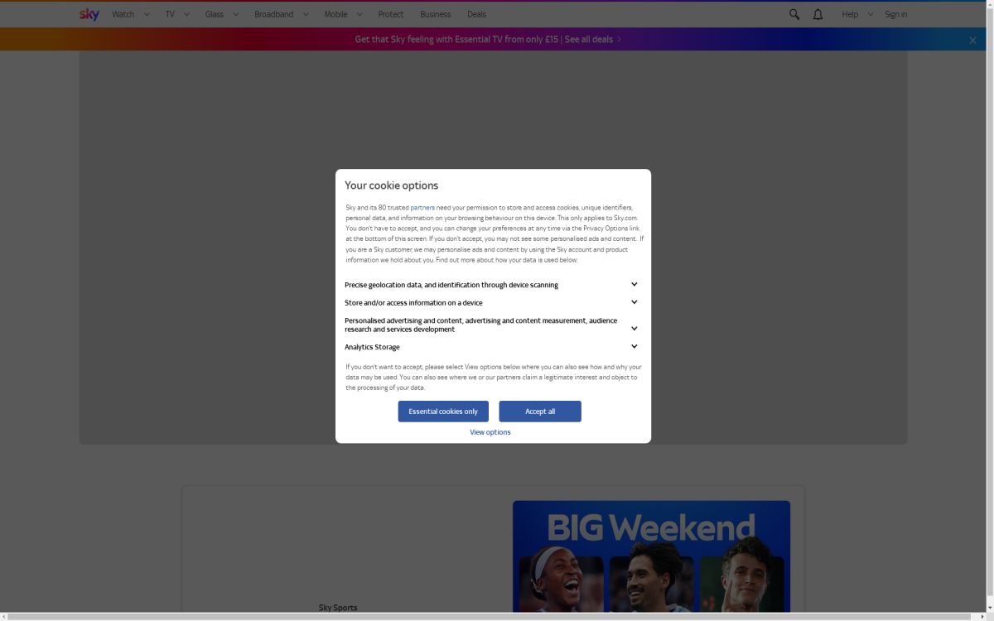Viewport: 994px width, 621px height.
Task: Click the left horizontal scroll arrow
Action: click(5, 616)
